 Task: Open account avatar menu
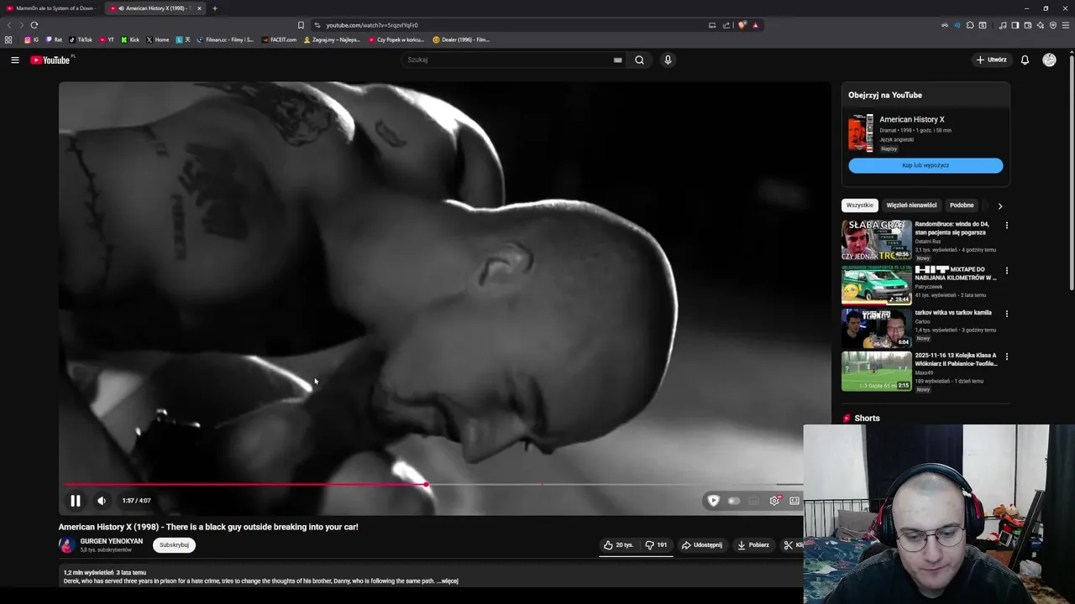[1049, 60]
